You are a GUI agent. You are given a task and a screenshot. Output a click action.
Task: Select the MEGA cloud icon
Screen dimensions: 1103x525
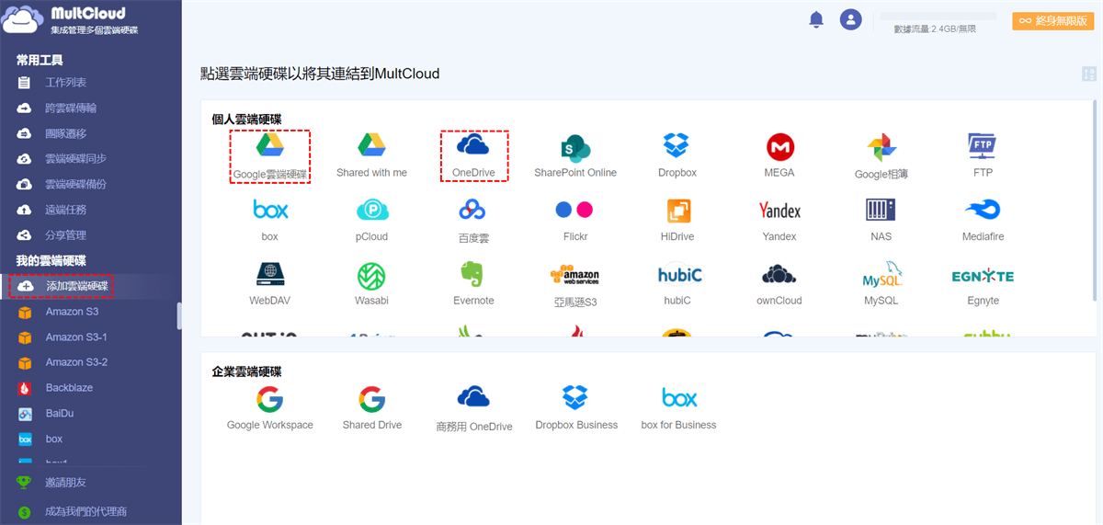779,156
